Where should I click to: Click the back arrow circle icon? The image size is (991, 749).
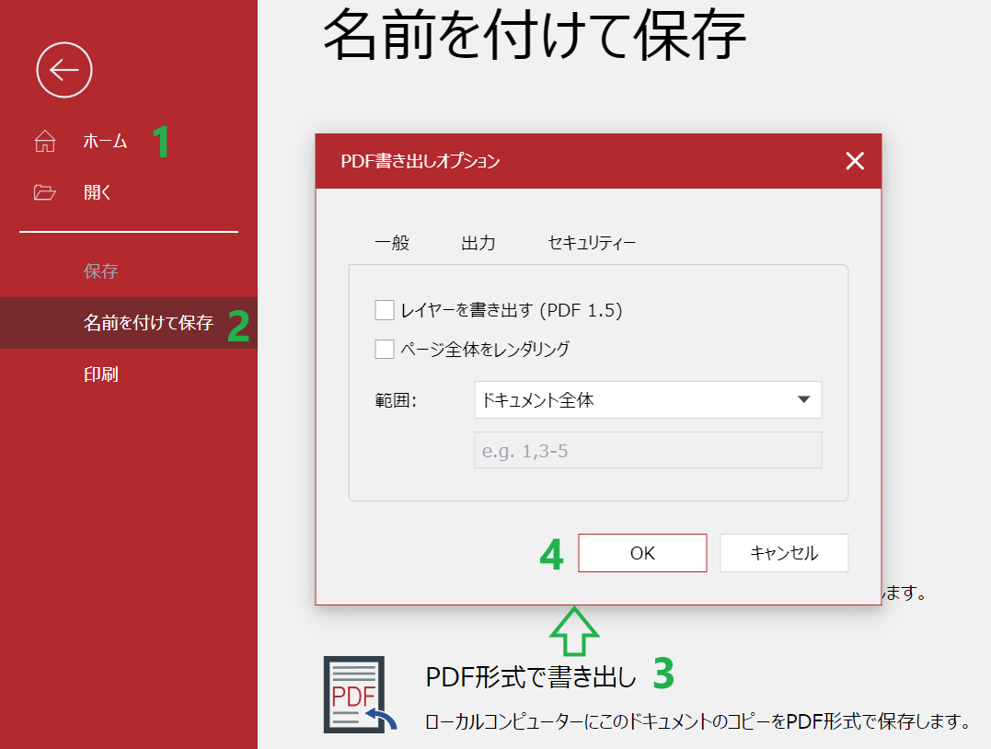click(64, 70)
